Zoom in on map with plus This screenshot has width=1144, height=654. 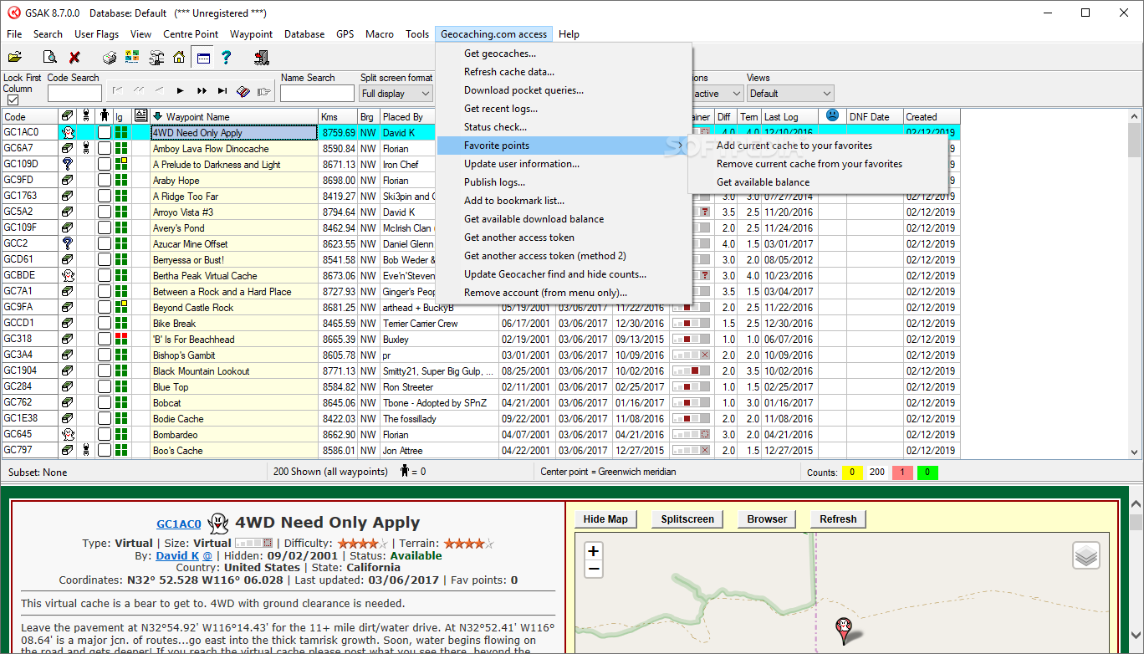tap(594, 551)
